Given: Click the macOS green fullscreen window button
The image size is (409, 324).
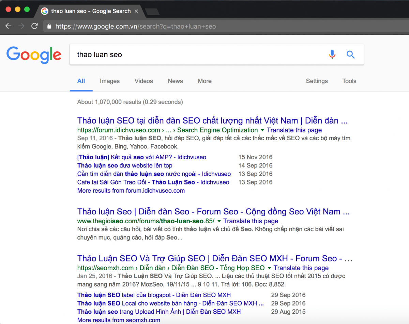Looking at the screenshot, I should (27, 9).
